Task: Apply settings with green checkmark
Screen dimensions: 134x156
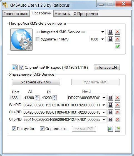Action: click(x=117, y=46)
